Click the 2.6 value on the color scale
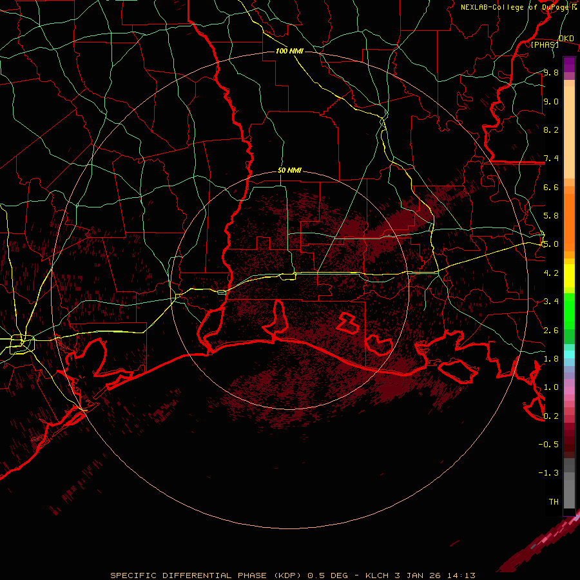Image resolution: width=580 pixels, height=580 pixels. point(551,331)
